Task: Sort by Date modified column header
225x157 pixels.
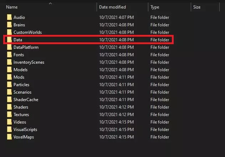Action: point(113,7)
